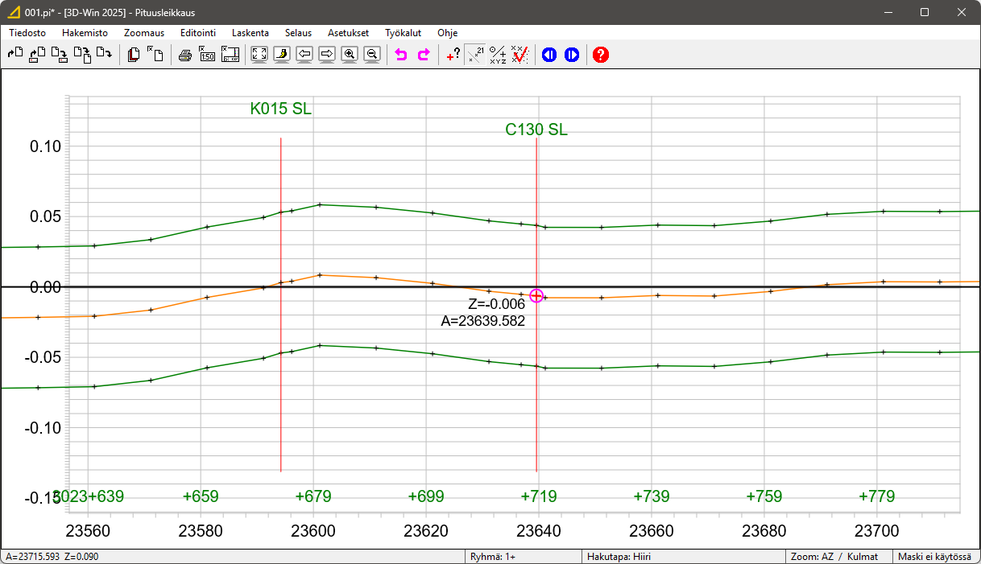Screen dimensions: 981x564
Task: Toggle the point numbering display button
Action: click(475, 55)
